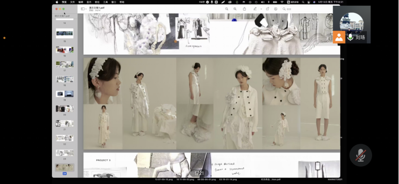Click the rotate page icon
The width and height of the screenshot is (399, 184).
tap(267, 9)
